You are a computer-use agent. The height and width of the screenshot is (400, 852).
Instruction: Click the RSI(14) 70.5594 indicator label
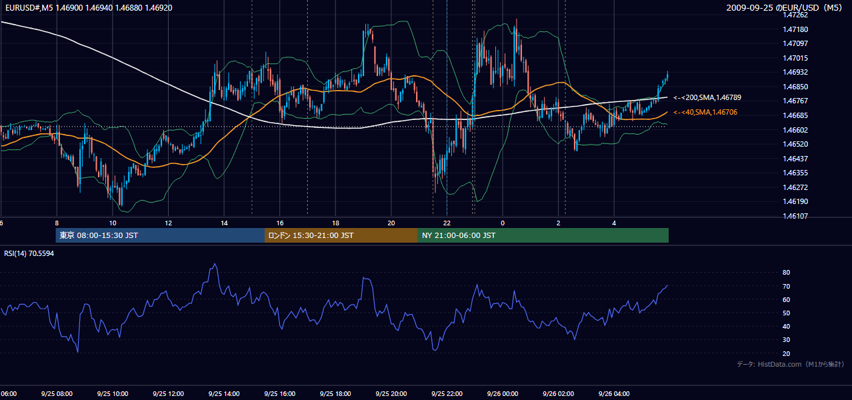(x=29, y=253)
